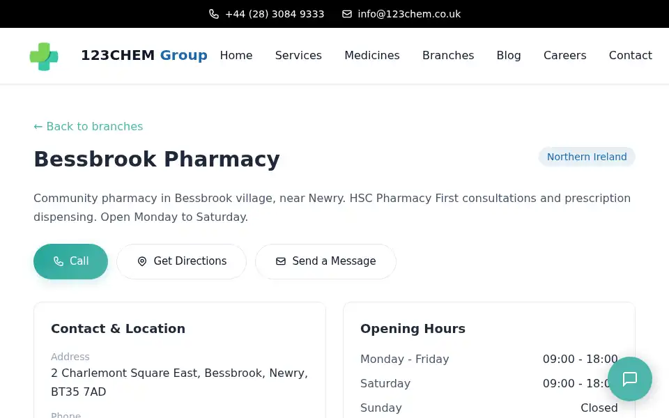The width and height of the screenshot is (669, 418).
Task: Click the Monday - Friday 09:00 - 18:00 time
Action: [x=580, y=359]
